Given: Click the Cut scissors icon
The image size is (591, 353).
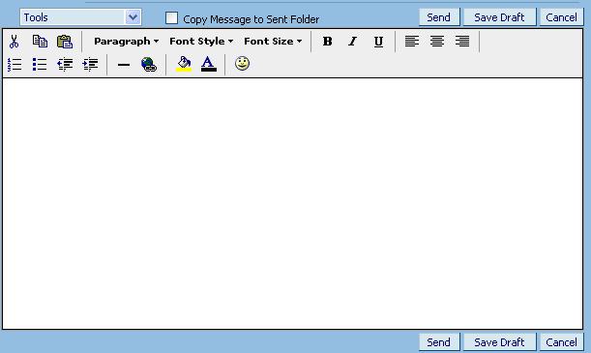Looking at the screenshot, I should [14, 42].
